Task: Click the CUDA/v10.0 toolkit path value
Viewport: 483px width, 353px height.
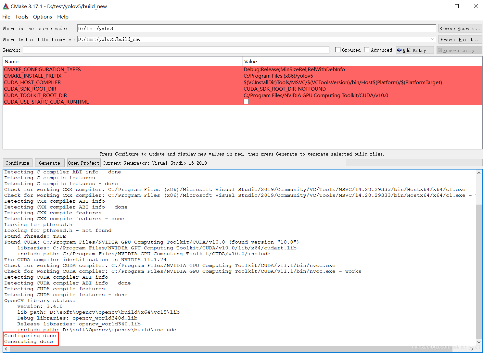Action: (x=316, y=95)
